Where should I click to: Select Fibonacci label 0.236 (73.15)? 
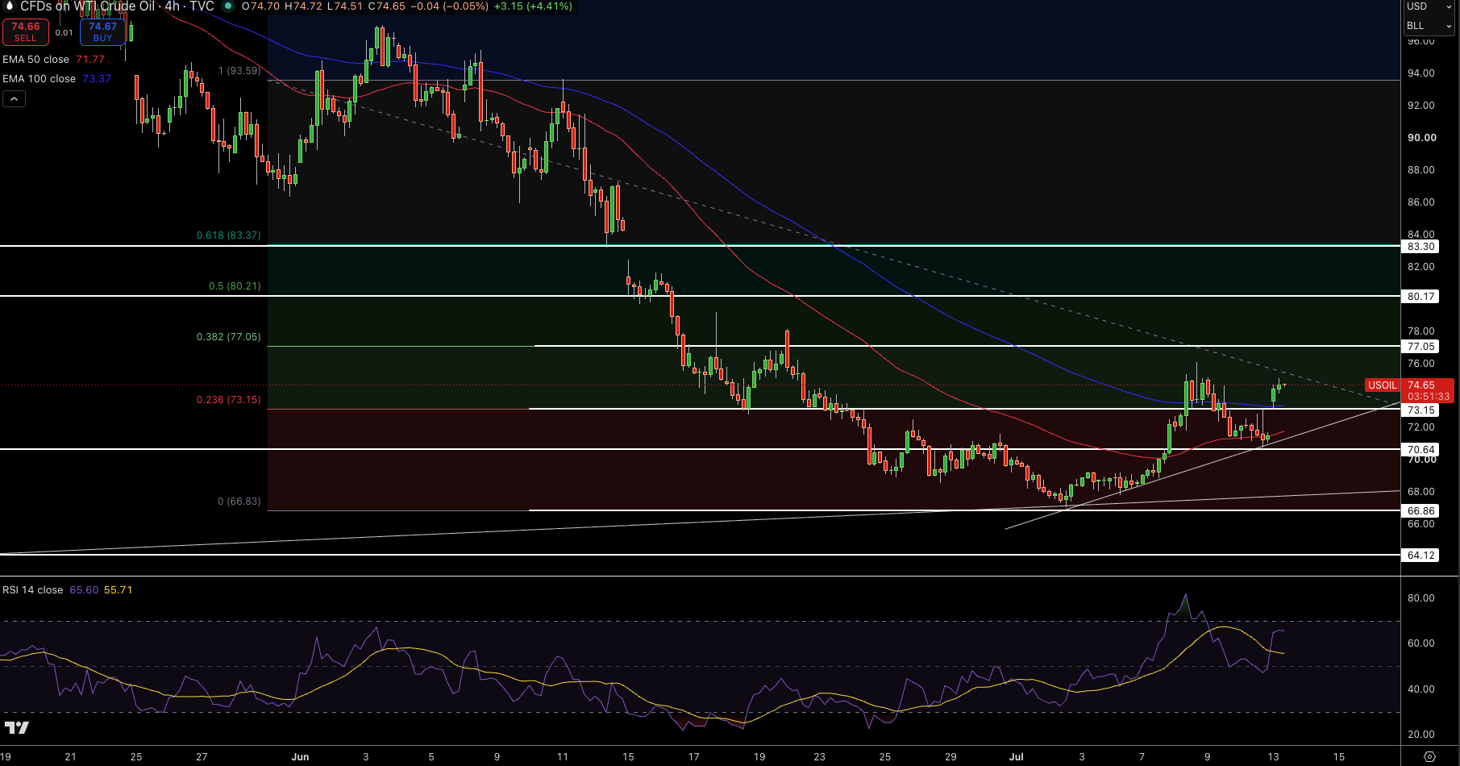point(229,400)
